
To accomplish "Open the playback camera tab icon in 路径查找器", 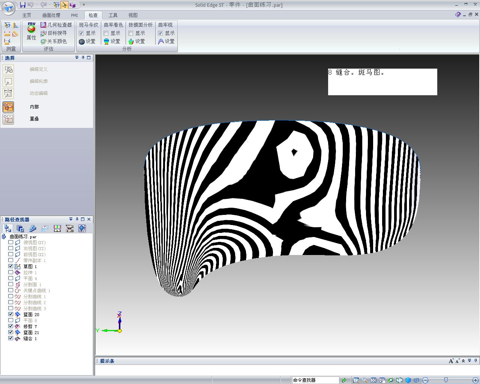I will point(70,228).
